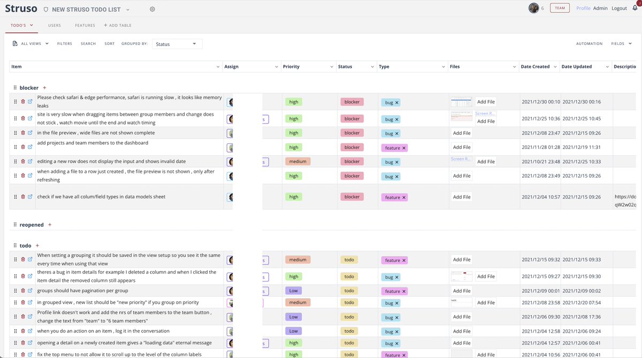Image resolution: width=642 pixels, height=358 pixels.
Task: Open details for 'editing a new row' item
Action: [30, 162]
